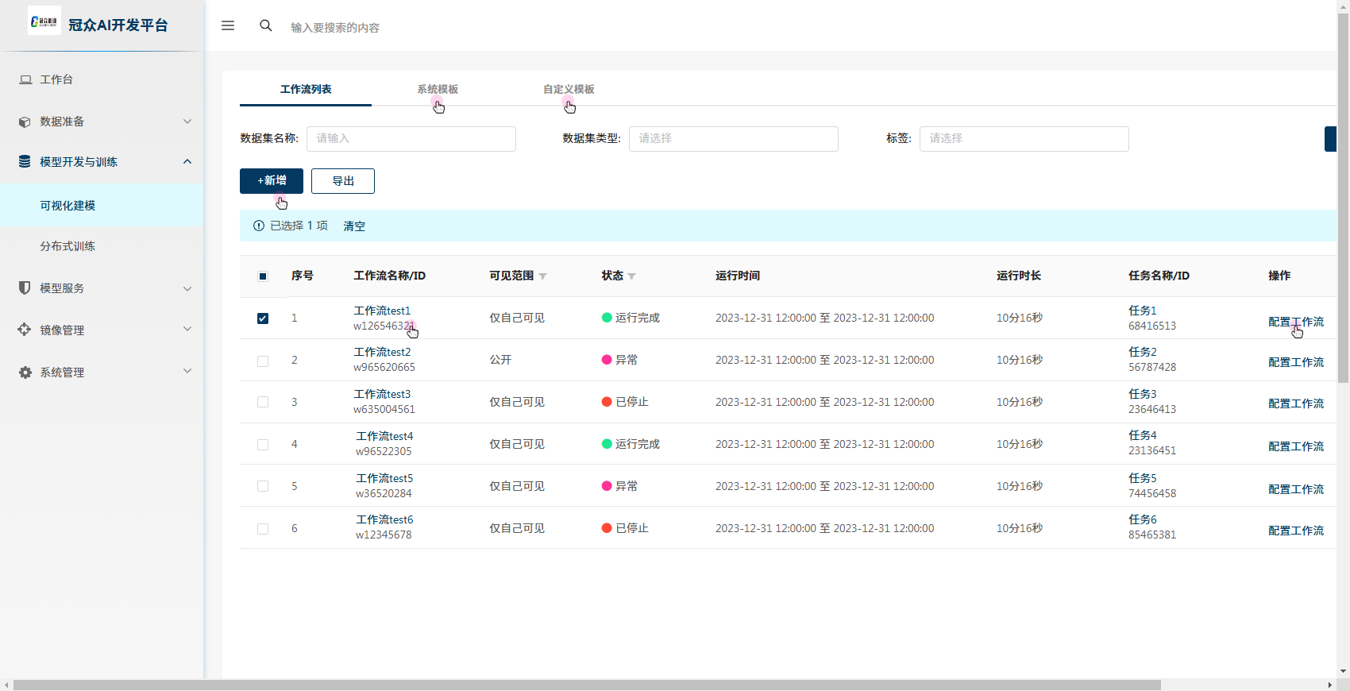Open the 标签 select dropdown
This screenshot has width=1350, height=691.
[1024, 138]
